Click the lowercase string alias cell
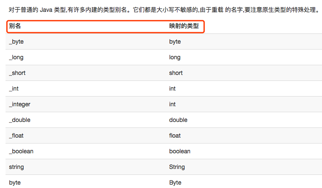The image size is (322, 188). pyautogui.click(x=17, y=167)
